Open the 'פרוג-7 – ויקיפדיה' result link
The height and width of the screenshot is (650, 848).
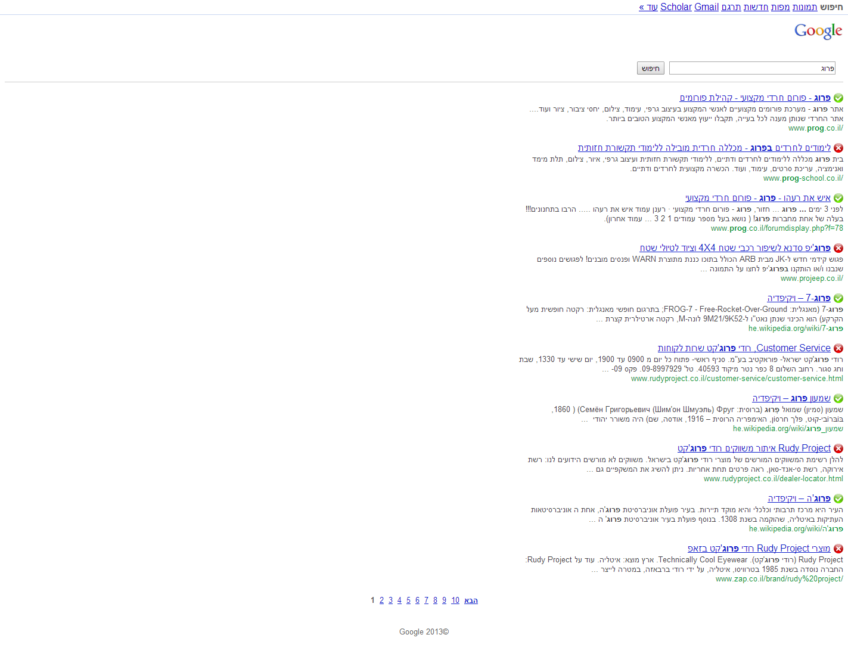[799, 298]
